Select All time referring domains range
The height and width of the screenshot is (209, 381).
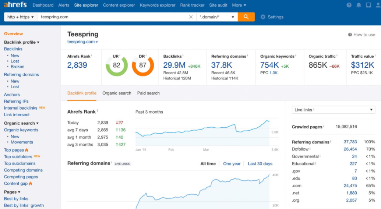point(208,164)
